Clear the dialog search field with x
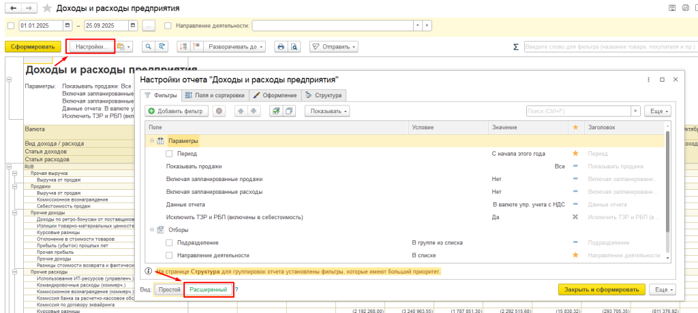Screen dimensions: 698x313 tap(636, 111)
